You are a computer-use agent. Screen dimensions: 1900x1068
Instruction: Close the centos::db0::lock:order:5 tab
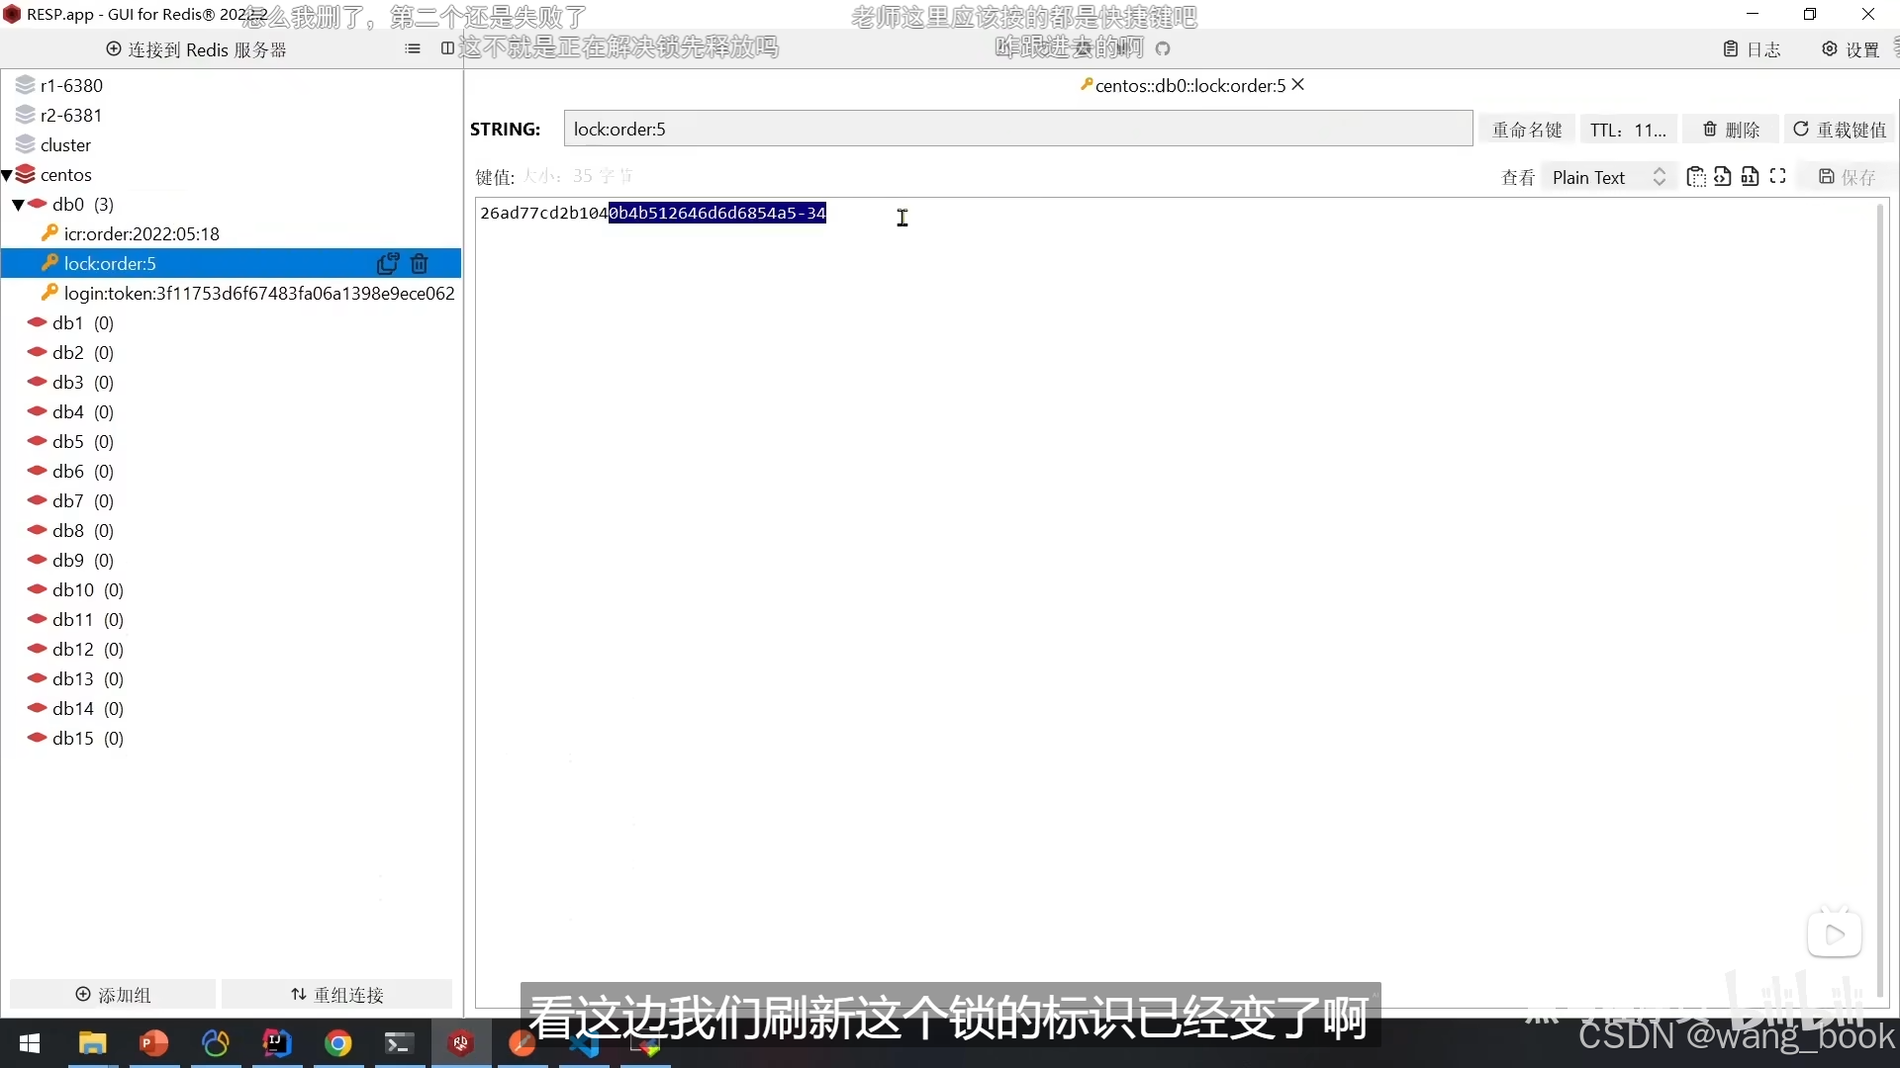(1298, 85)
